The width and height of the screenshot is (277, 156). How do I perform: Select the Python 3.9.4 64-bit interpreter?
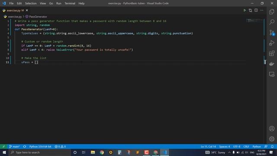click(x=40, y=146)
